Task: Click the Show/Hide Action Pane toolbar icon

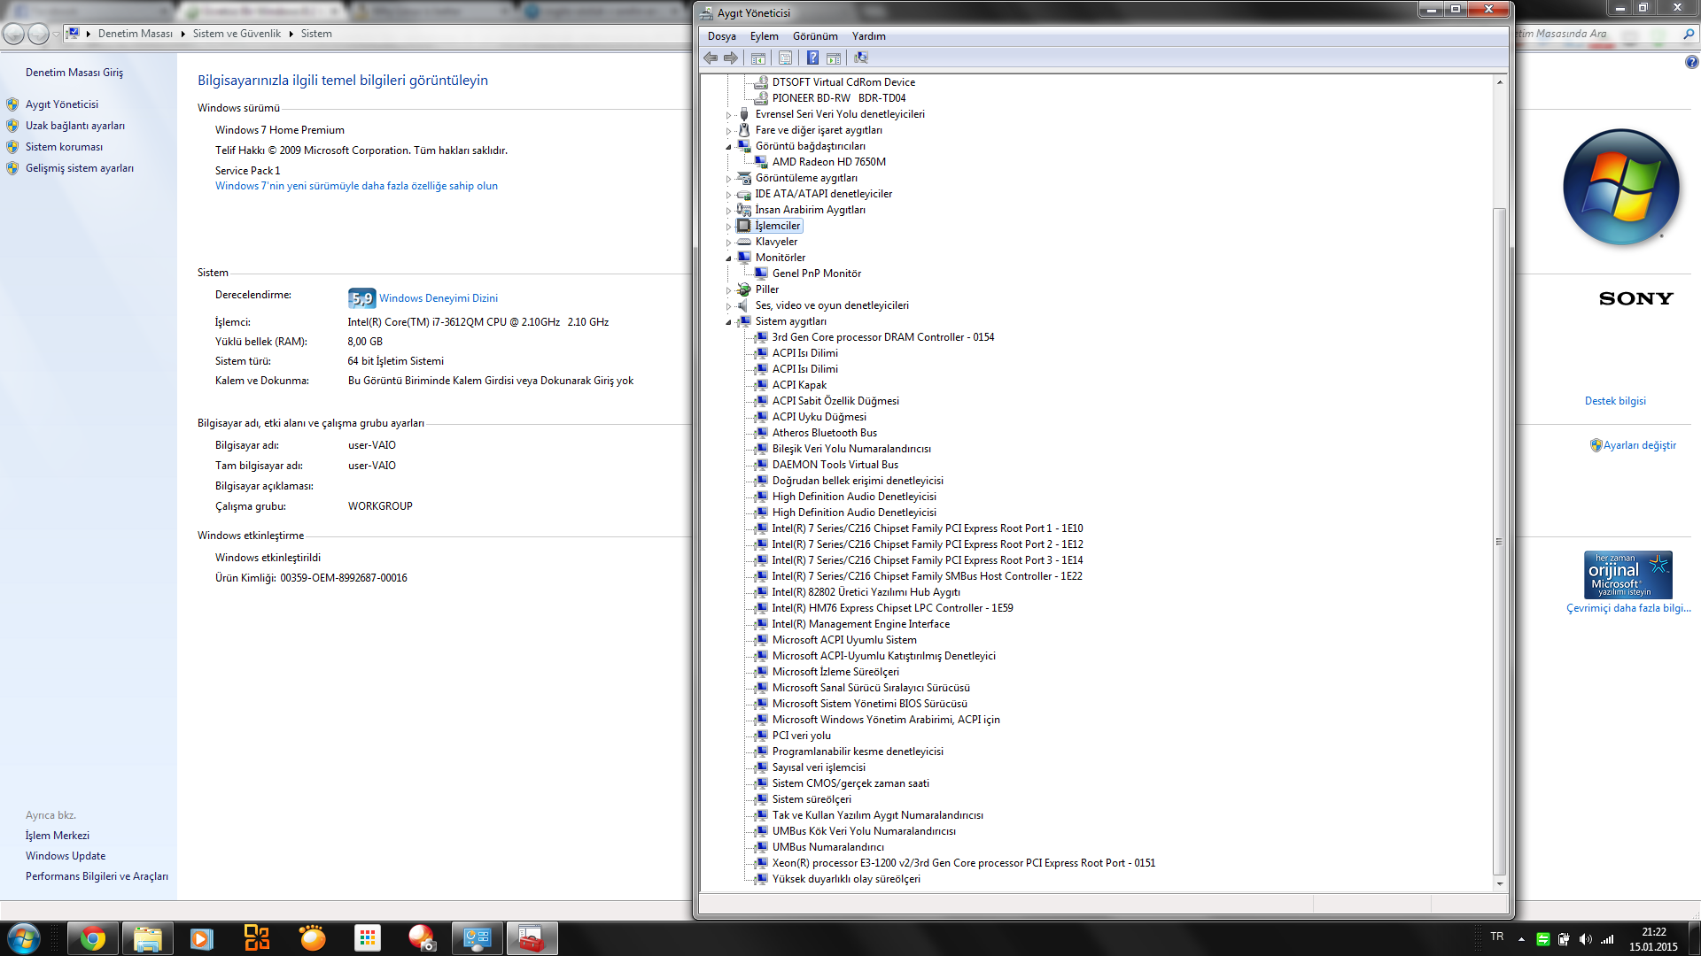Action: click(834, 58)
